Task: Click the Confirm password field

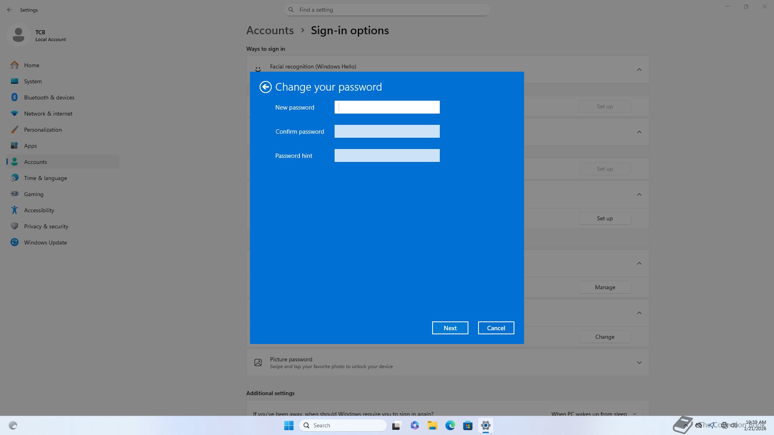Action: click(x=387, y=131)
